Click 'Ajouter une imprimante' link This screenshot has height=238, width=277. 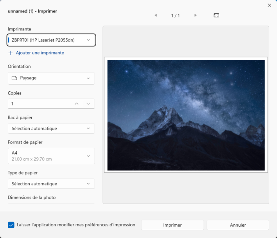40,53
